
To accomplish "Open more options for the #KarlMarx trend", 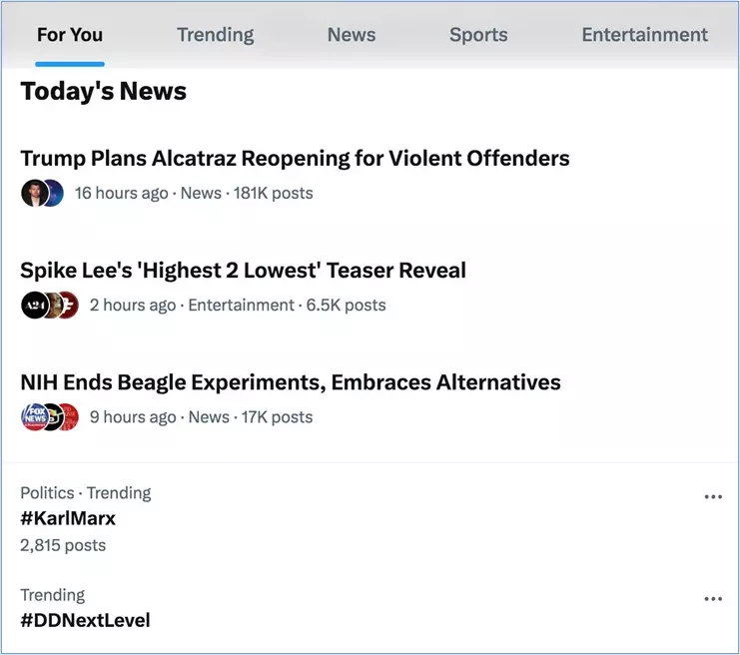I will pos(712,496).
